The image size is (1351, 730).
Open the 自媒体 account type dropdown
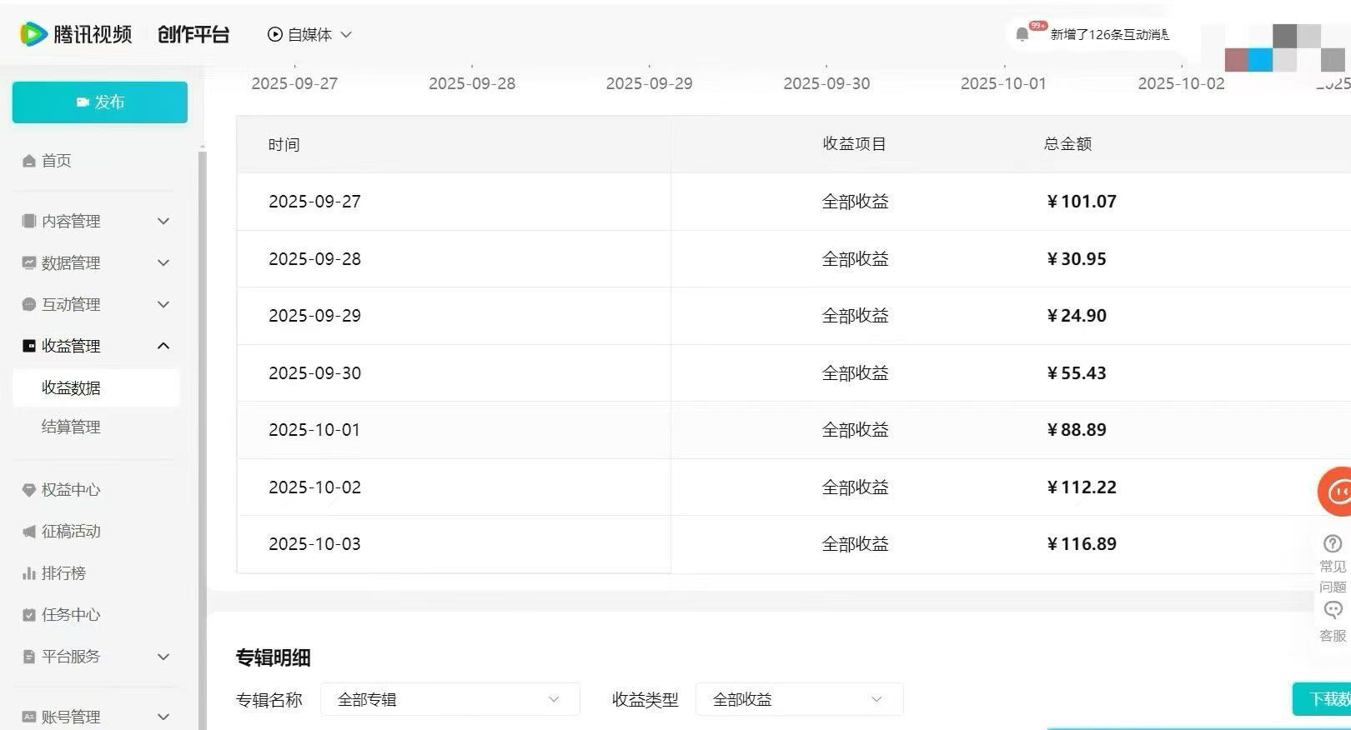pos(309,34)
